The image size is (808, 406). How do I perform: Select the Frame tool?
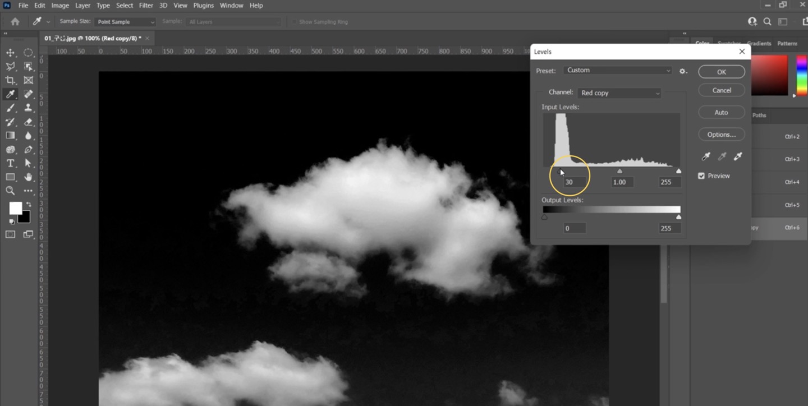pos(28,80)
